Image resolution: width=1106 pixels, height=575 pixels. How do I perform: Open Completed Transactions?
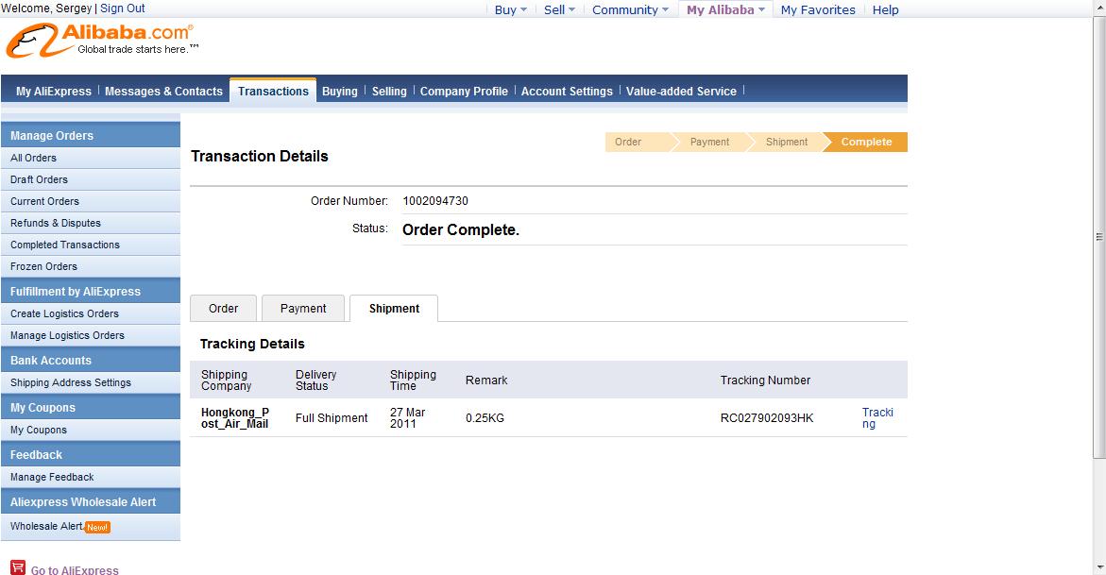[91, 245]
